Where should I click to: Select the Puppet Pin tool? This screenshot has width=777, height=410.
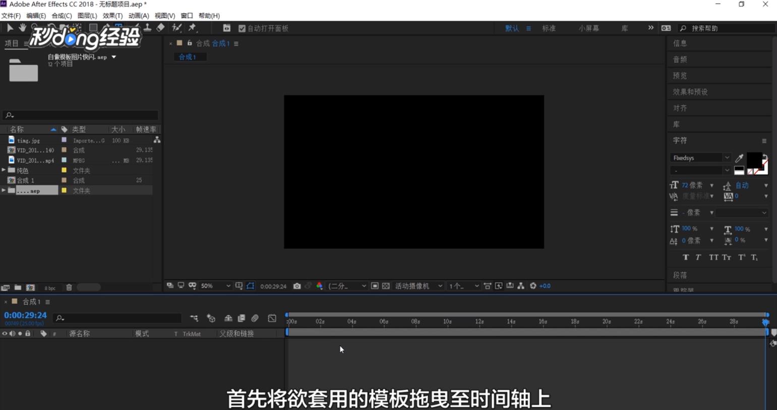(193, 28)
